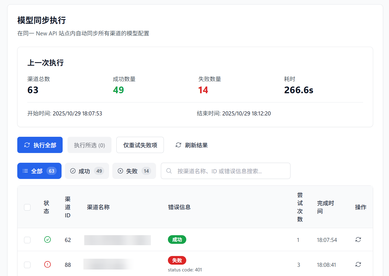389x276 pixels.
Task: Switch to the 成功 filter tab
Action: coord(87,171)
